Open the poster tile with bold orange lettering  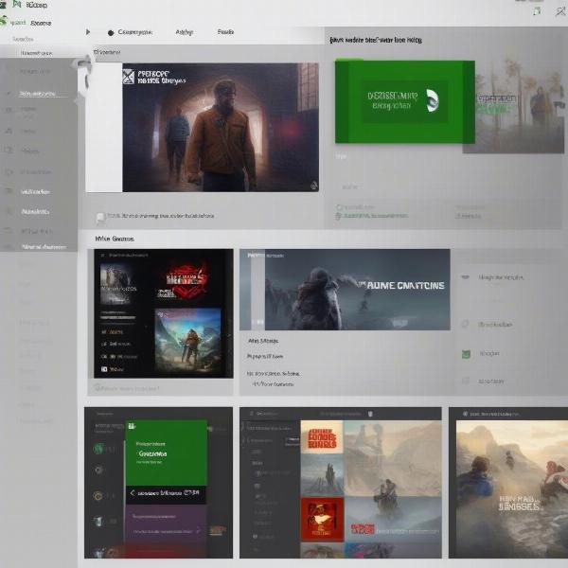click(x=322, y=436)
